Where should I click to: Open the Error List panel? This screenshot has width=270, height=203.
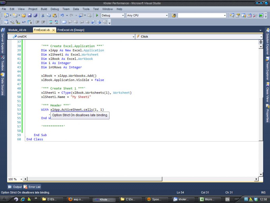click(32, 187)
